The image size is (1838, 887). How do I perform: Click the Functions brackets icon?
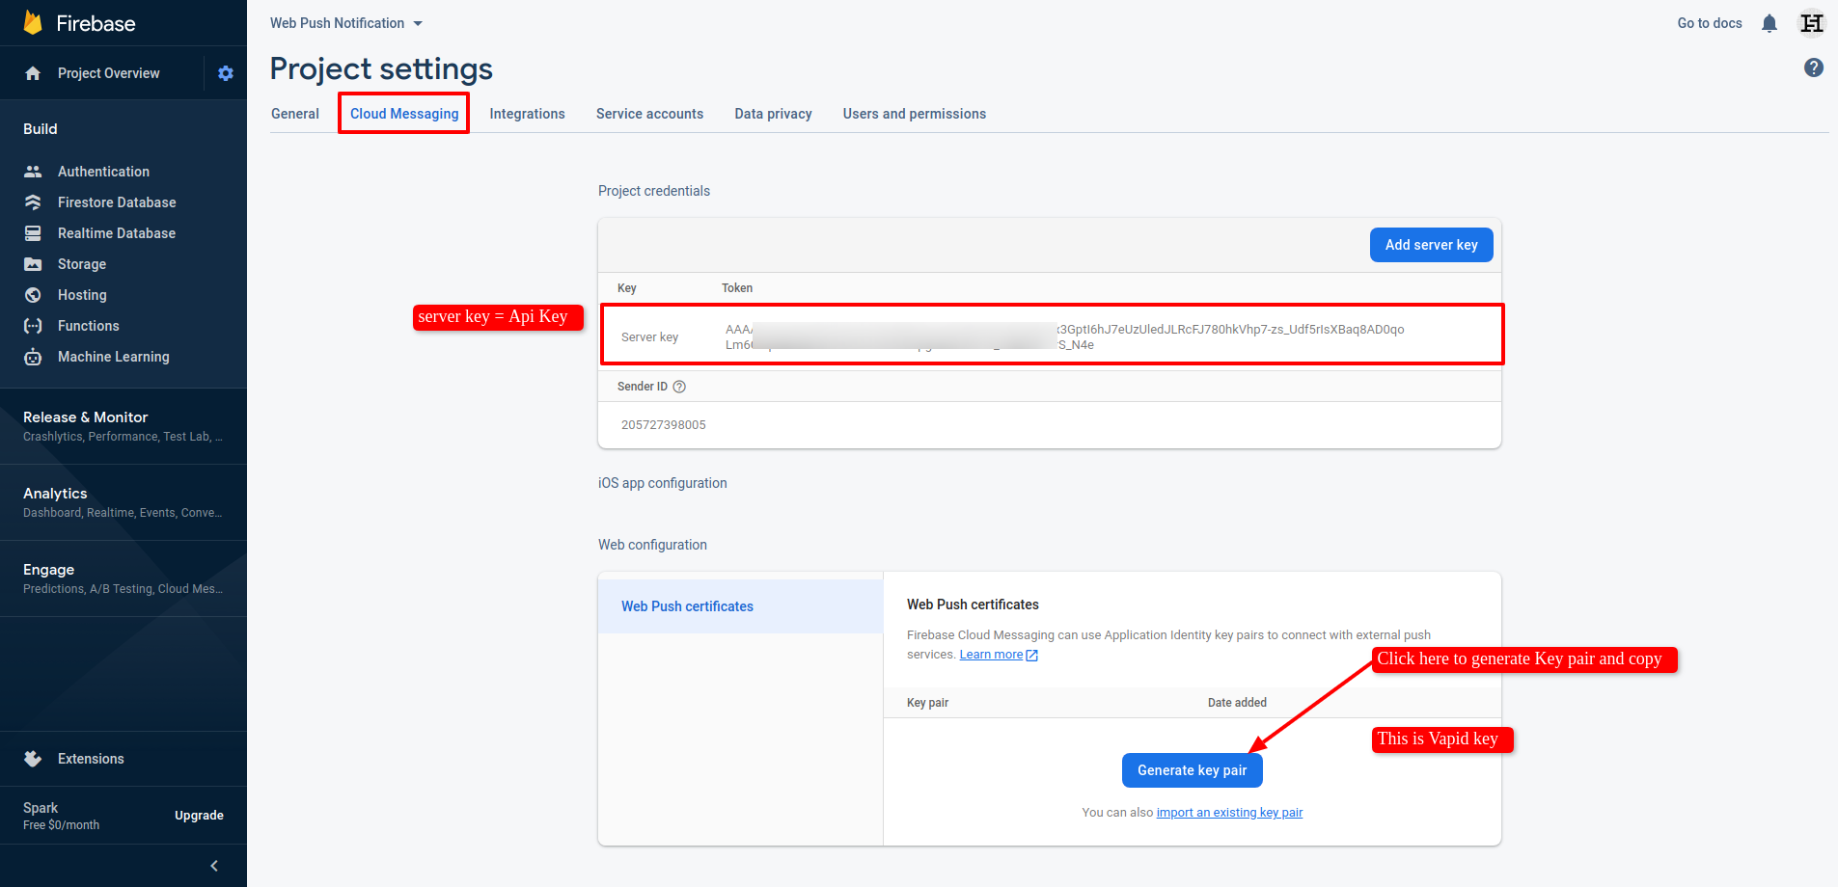pos(33,326)
